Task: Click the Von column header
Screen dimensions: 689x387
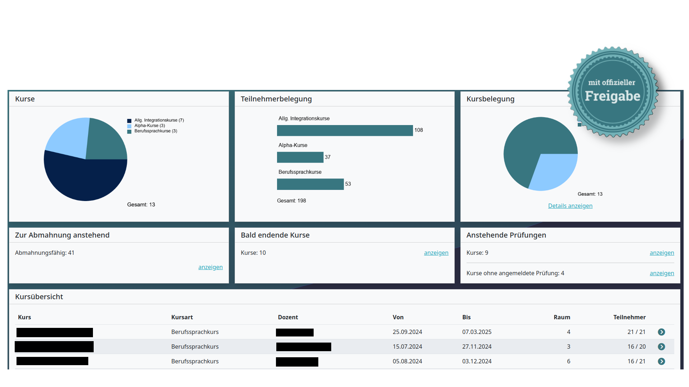Action: [x=398, y=317]
